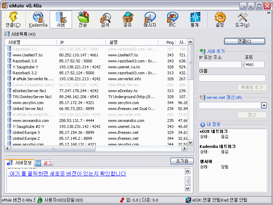Click the server list horizontal scroll thumb
This screenshot has width=273, height=205.
point(53,149)
